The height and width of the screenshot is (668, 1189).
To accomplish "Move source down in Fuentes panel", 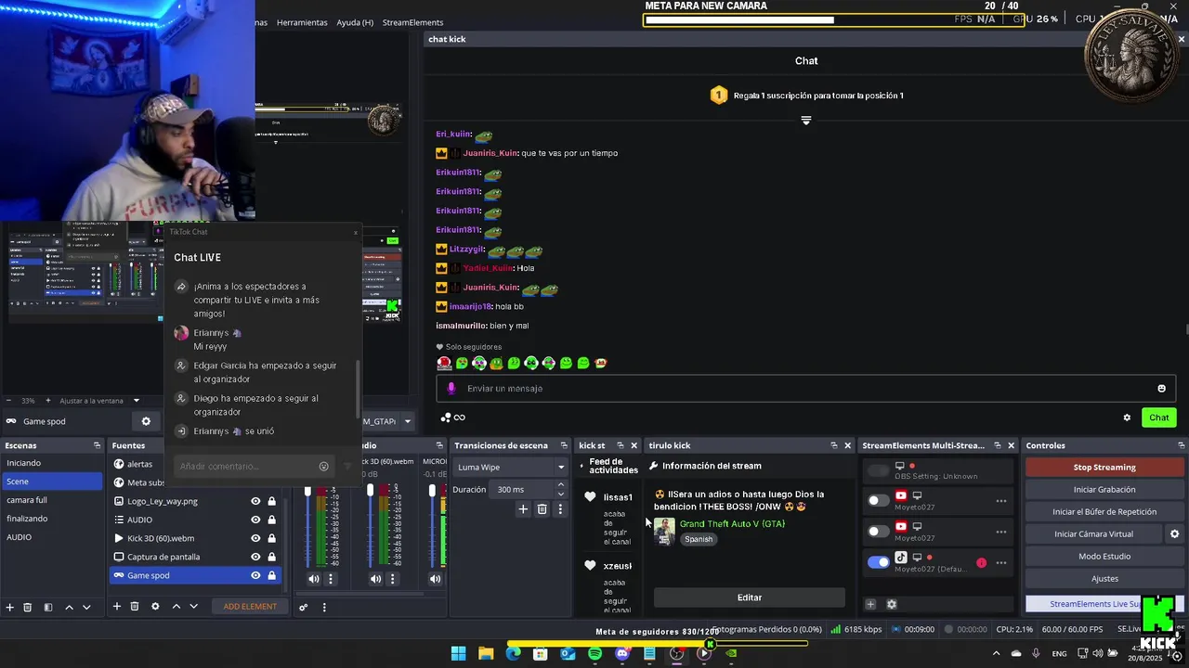I will [x=193, y=607].
